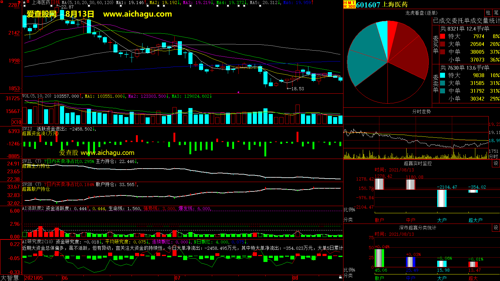Click the 设 settings icon in 超赢实时监控 panel

point(496,163)
